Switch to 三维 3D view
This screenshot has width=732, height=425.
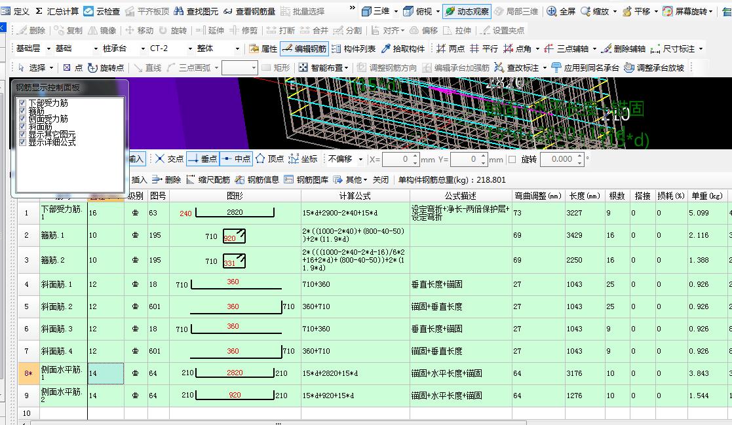point(376,11)
